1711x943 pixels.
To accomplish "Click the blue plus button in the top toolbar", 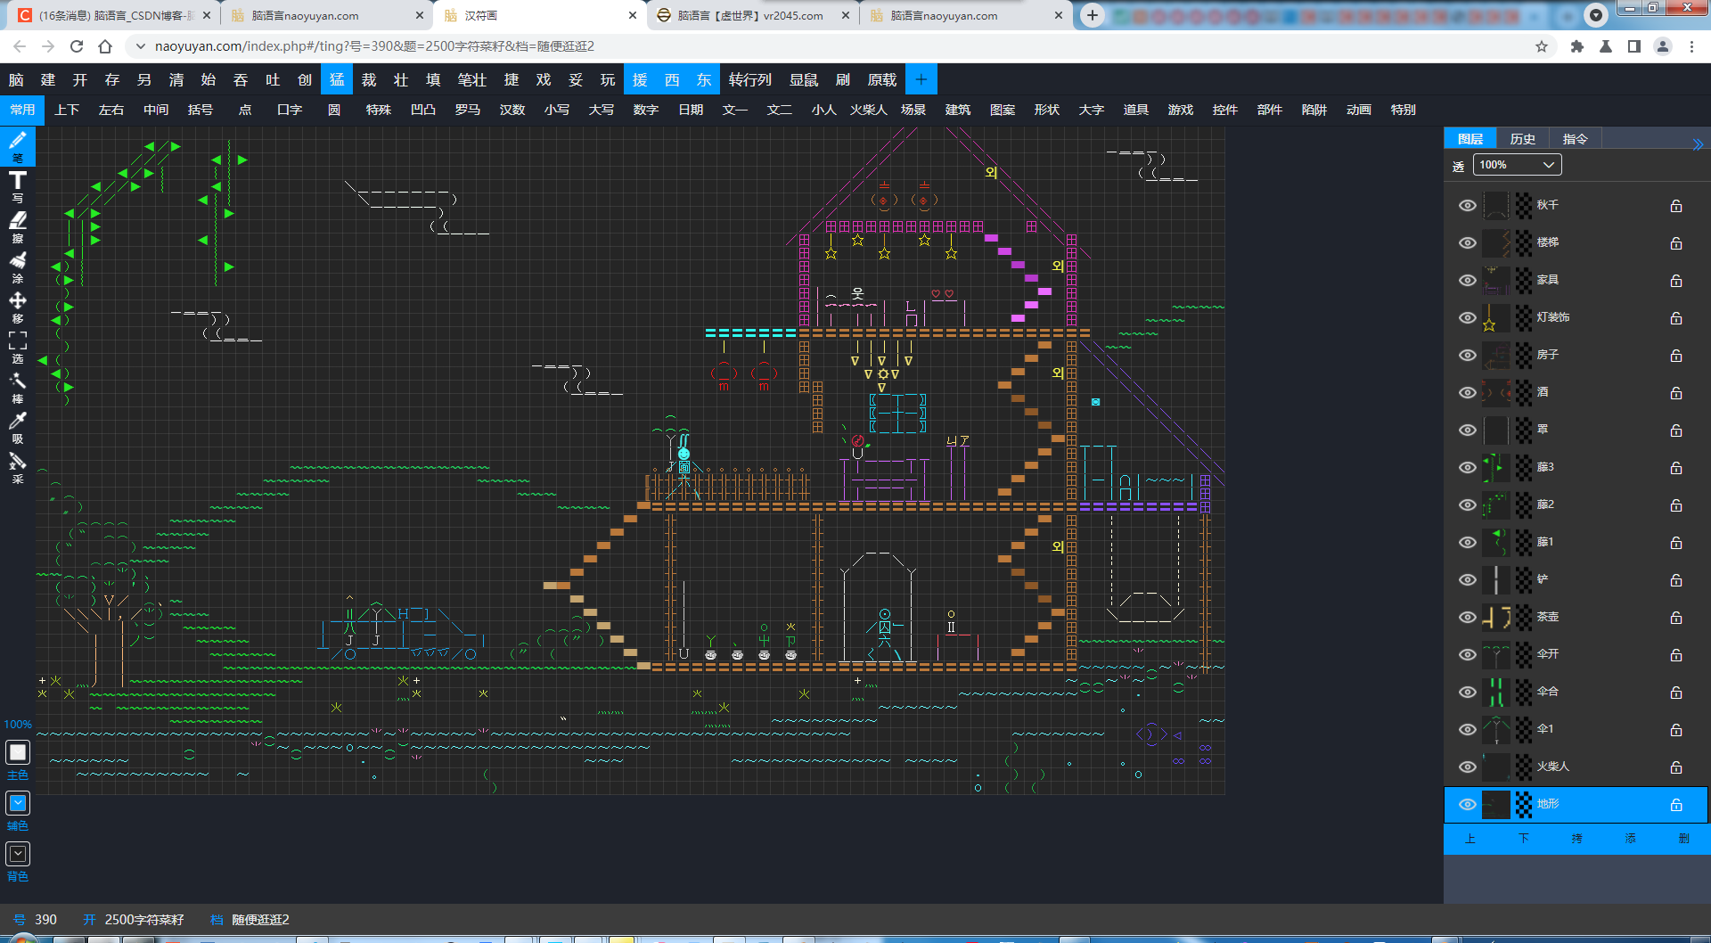I will coord(921,79).
